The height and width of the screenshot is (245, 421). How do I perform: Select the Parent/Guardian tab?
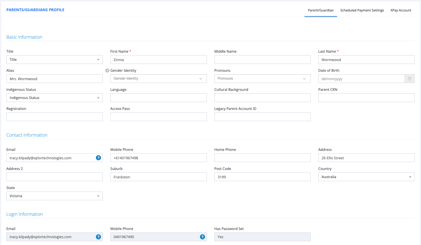click(321, 10)
